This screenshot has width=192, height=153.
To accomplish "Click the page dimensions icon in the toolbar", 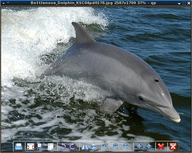I will [51, 146].
